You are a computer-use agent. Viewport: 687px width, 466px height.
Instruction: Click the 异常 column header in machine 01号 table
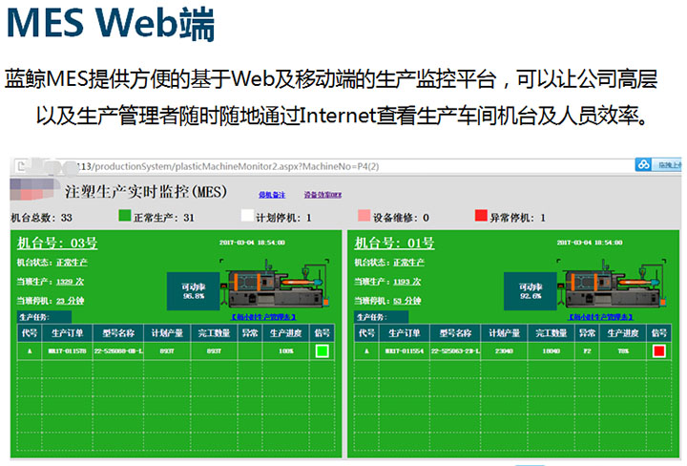pos(587,333)
